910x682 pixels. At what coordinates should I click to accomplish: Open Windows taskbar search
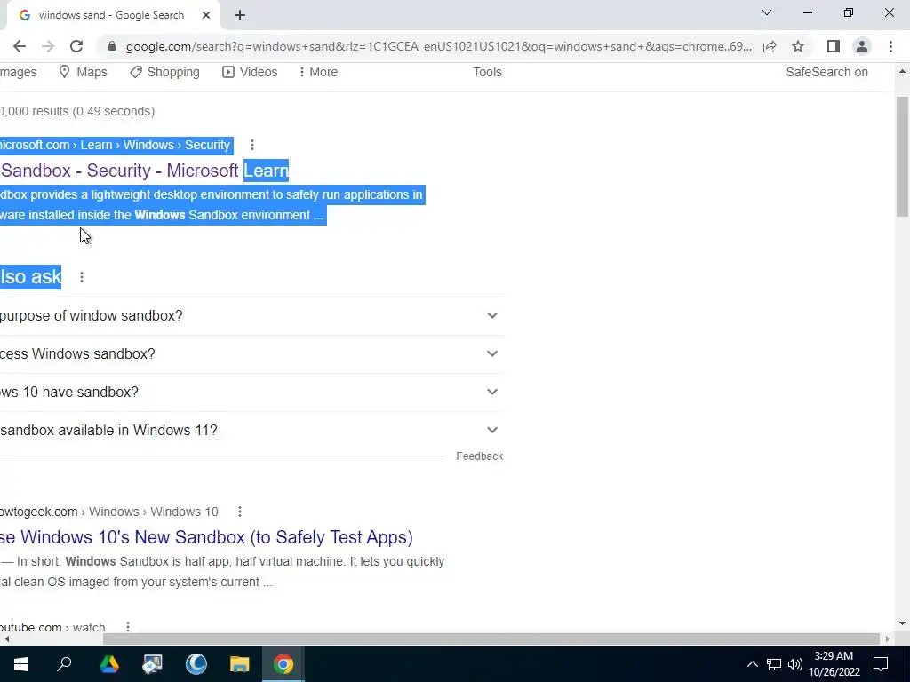tap(64, 664)
